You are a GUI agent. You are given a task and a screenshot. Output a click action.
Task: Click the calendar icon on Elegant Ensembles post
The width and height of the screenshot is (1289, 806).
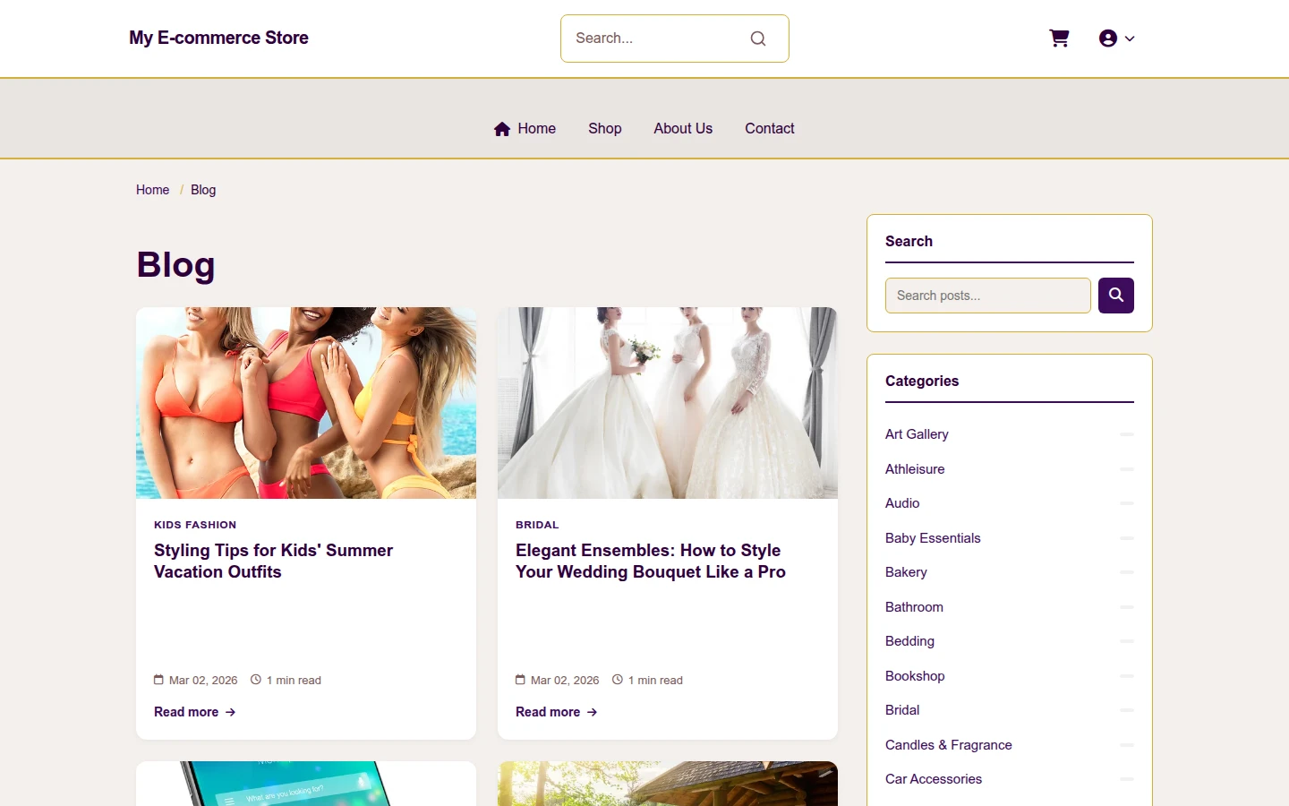point(520,680)
